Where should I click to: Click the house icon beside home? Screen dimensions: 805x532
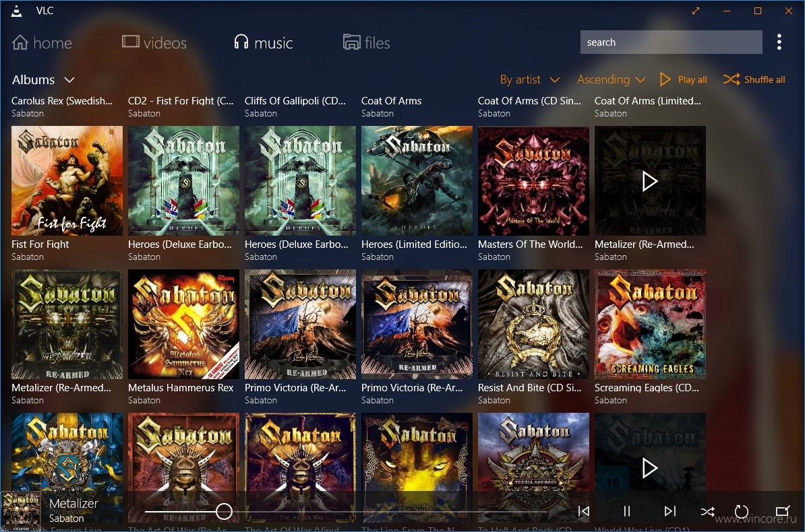tap(20, 42)
